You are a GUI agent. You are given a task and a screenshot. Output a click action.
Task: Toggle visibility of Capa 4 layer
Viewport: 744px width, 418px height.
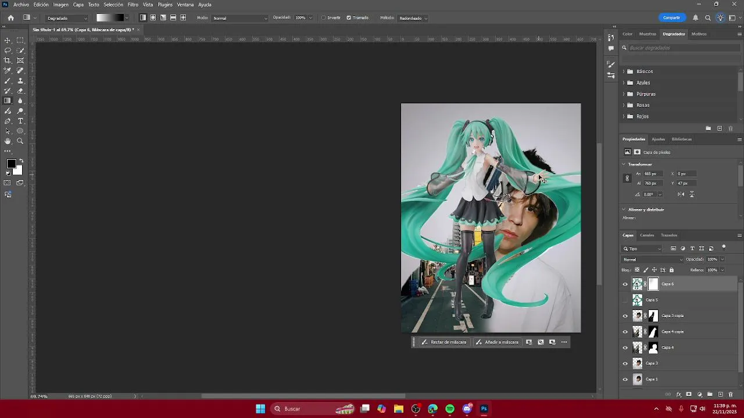click(x=625, y=348)
